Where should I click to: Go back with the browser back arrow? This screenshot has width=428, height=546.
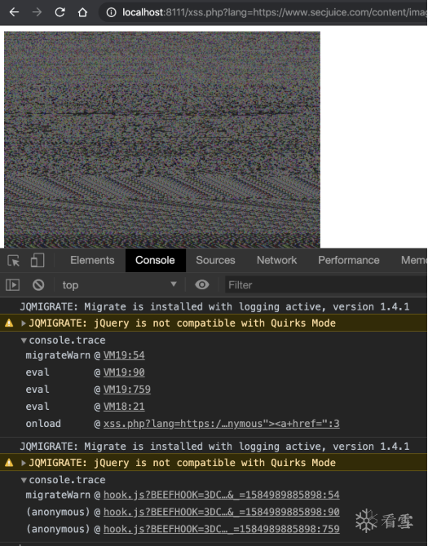[14, 12]
